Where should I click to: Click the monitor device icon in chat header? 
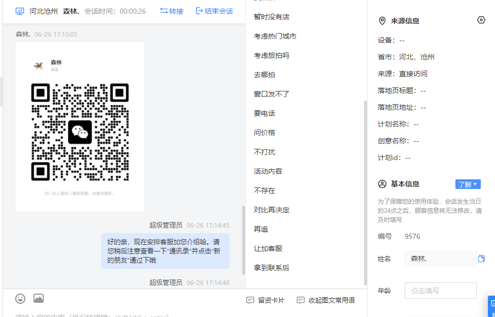click(x=20, y=11)
